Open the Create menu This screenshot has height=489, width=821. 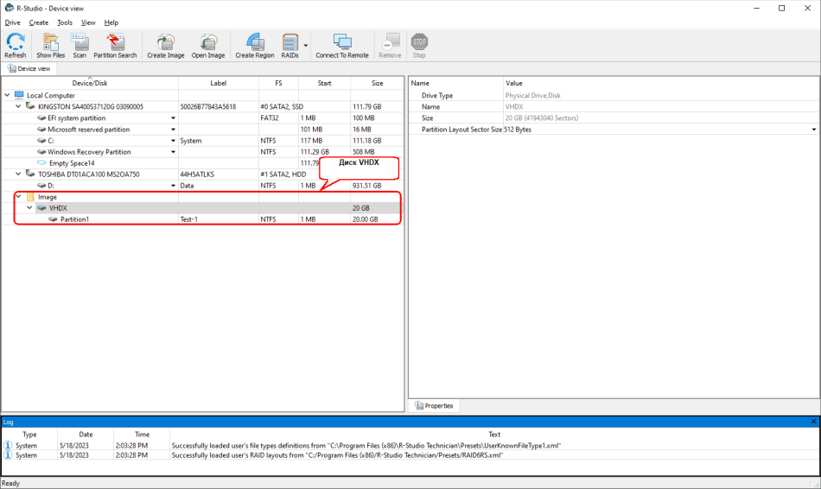[x=38, y=22]
